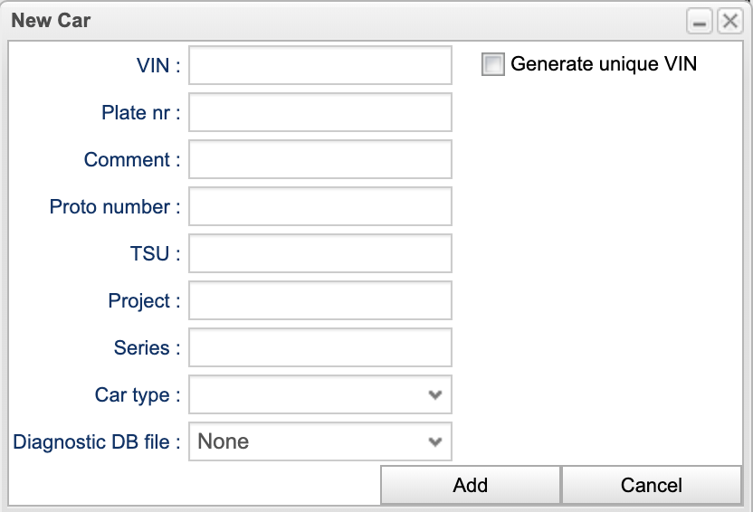Minimize the New Car dialog
Image resolution: width=753 pixels, height=512 pixels.
pos(700,21)
